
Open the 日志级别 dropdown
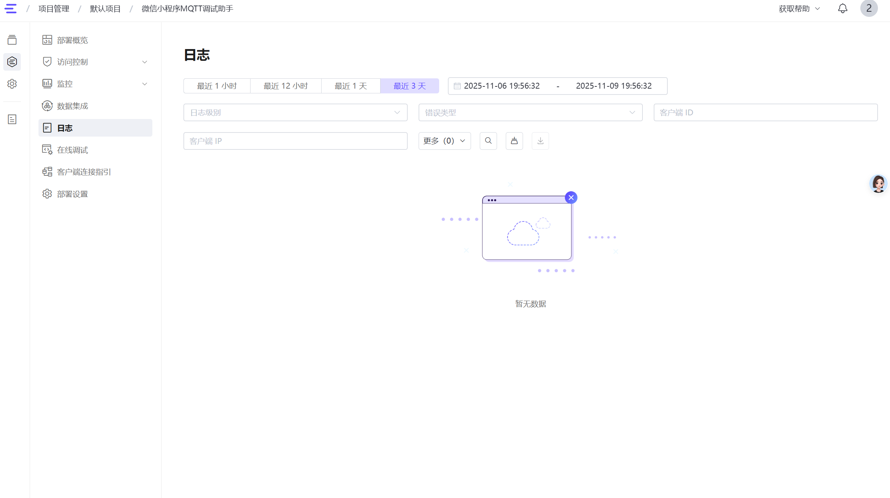pyautogui.click(x=295, y=112)
